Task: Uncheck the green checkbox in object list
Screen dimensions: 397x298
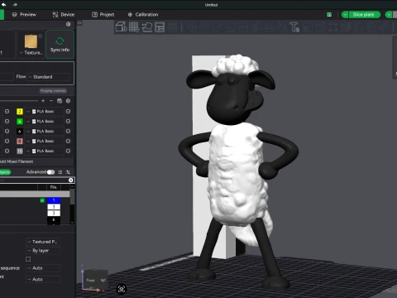Action: (x=42, y=200)
